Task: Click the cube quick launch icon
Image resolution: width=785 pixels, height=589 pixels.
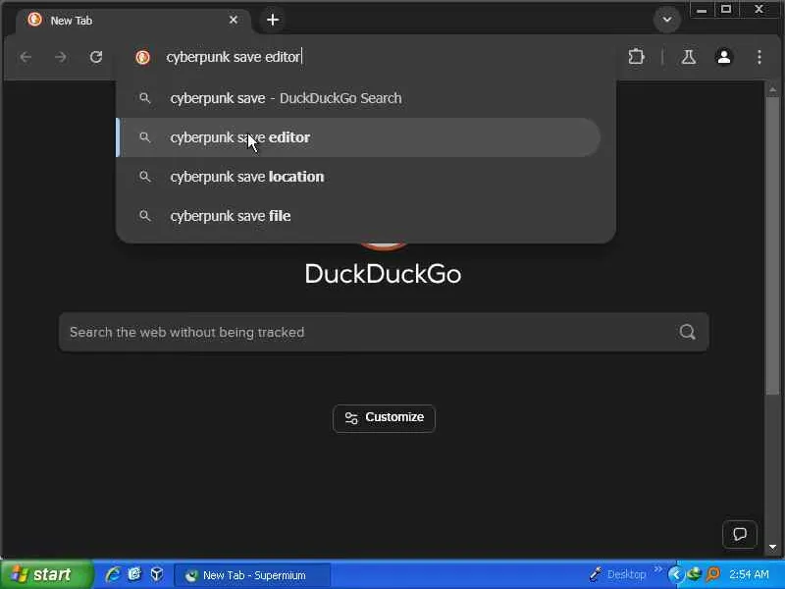Action: point(157,574)
